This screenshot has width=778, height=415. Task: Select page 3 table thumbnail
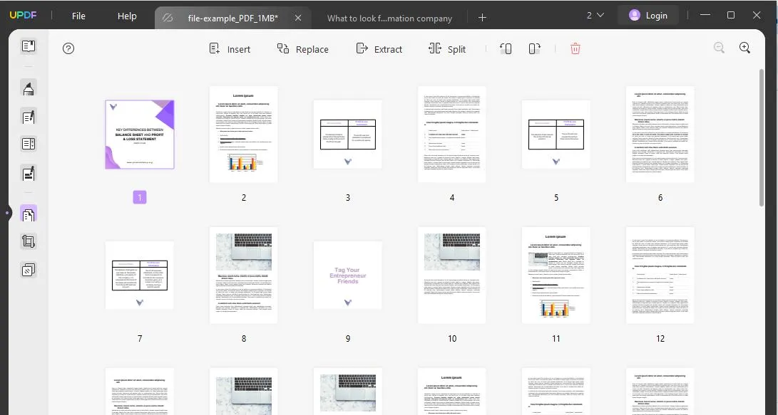348,135
